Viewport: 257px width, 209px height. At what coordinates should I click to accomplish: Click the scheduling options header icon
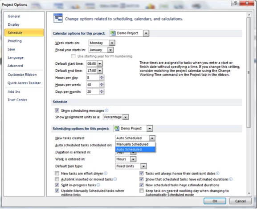pos(58,18)
